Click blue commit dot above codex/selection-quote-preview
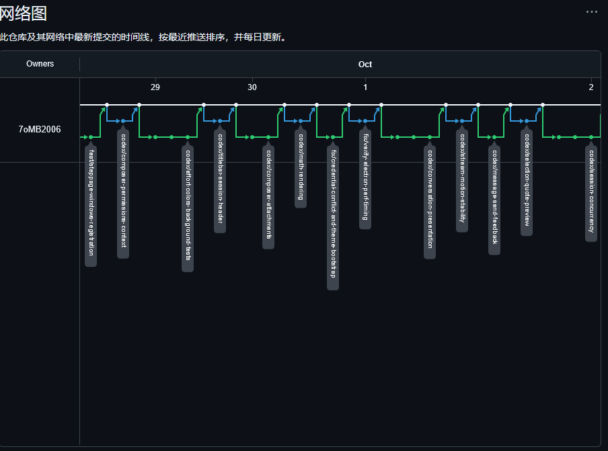The height and width of the screenshot is (451, 608). coord(526,121)
